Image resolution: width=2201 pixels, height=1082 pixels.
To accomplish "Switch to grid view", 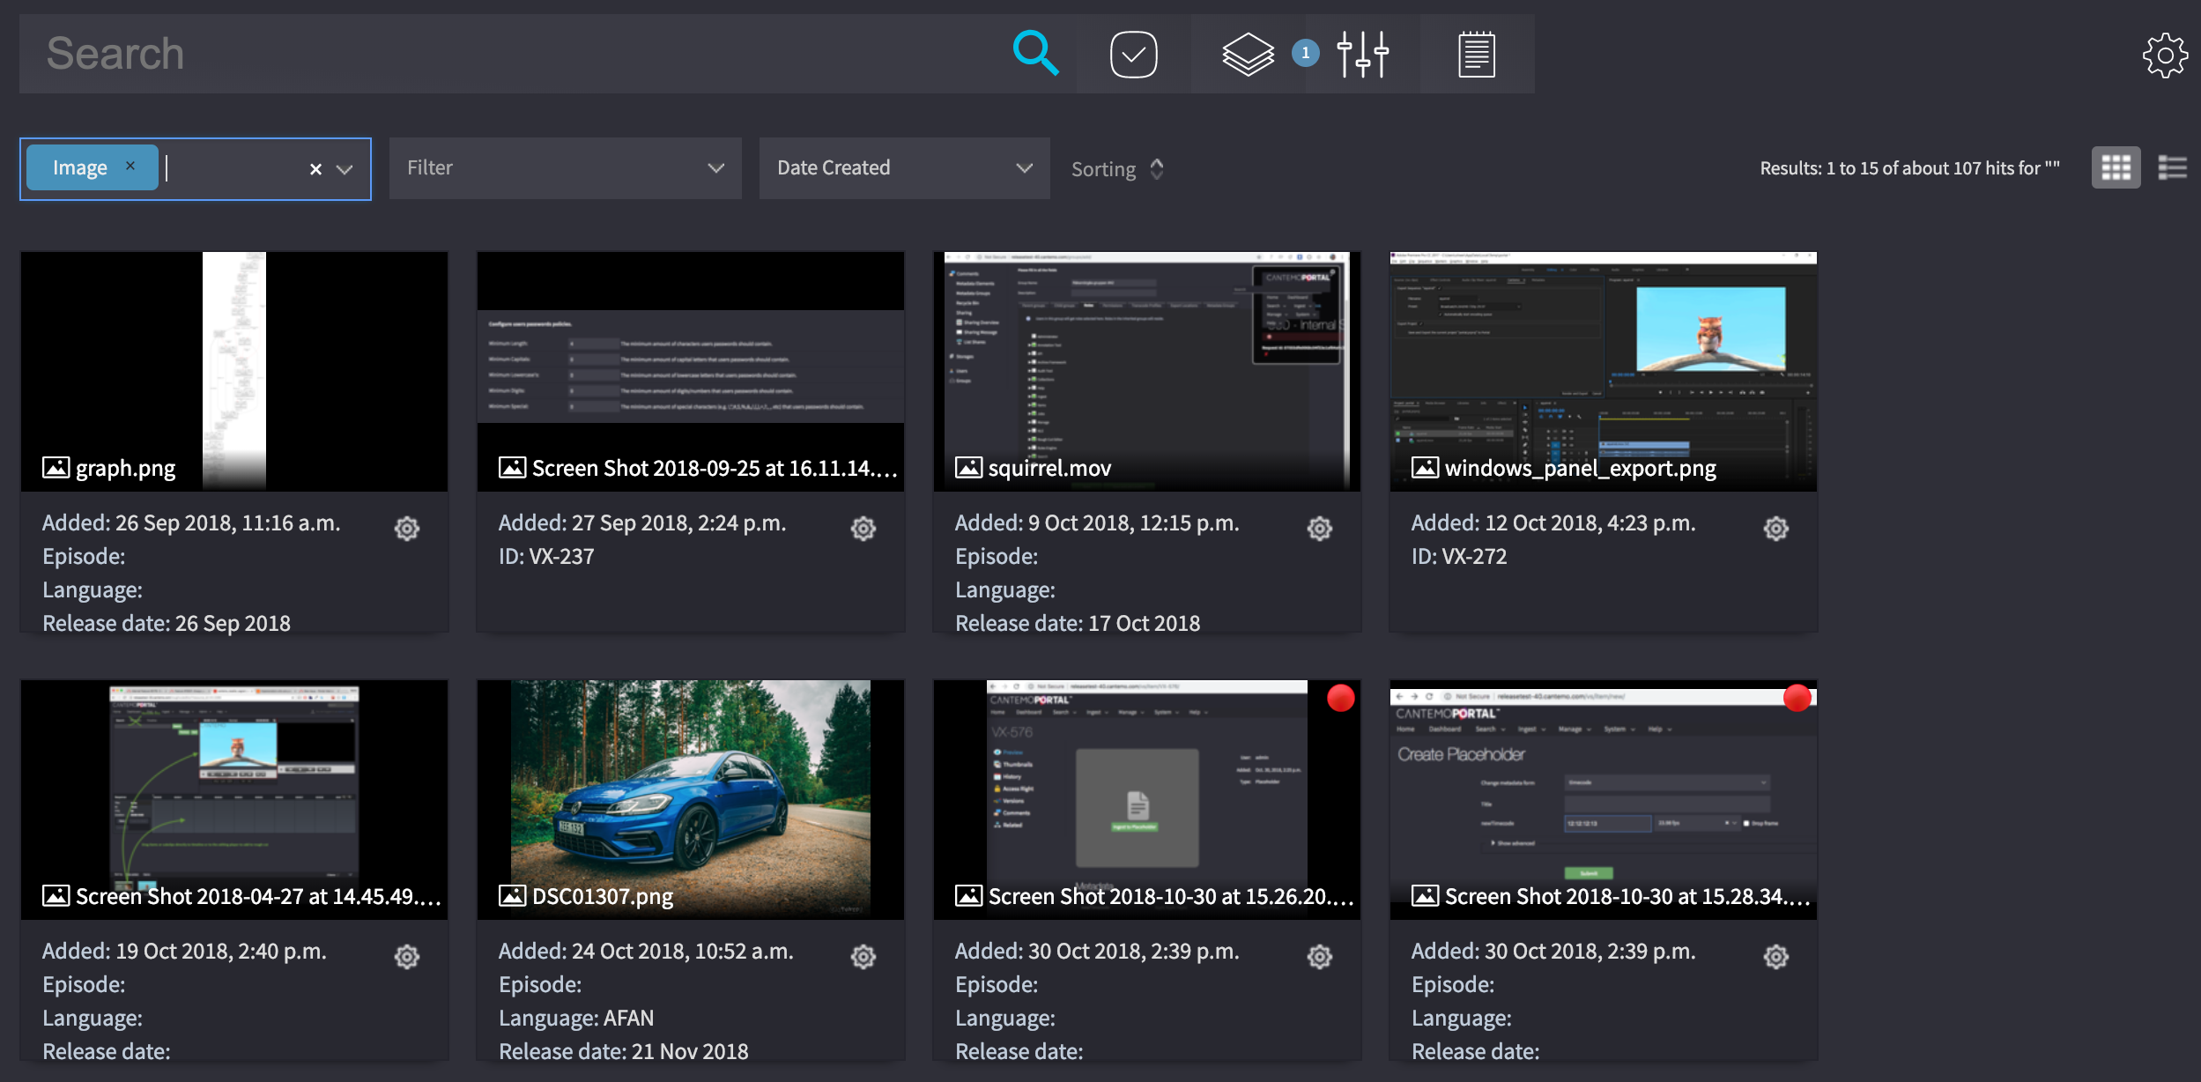I will pyautogui.click(x=2116, y=167).
